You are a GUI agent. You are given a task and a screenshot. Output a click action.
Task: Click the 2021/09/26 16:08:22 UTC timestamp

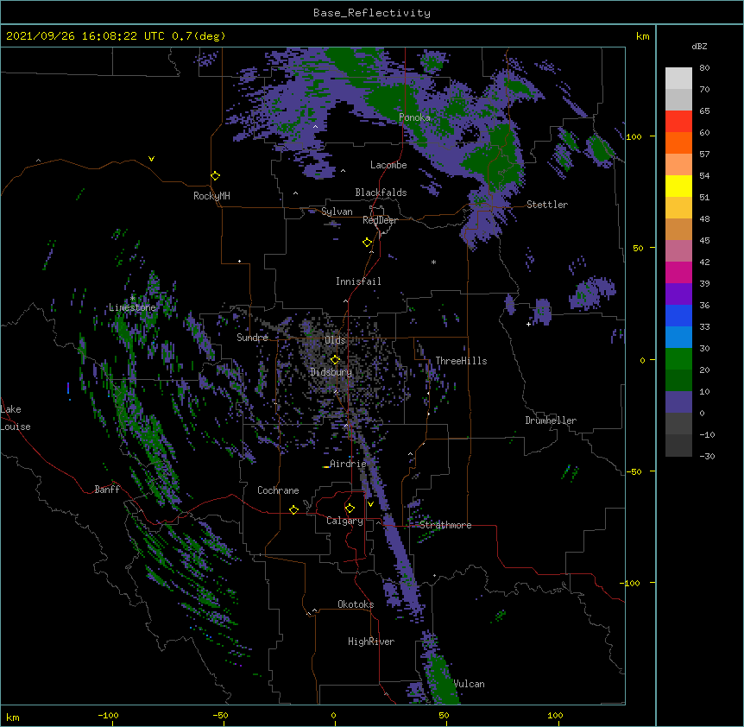(x=85, y=36)
